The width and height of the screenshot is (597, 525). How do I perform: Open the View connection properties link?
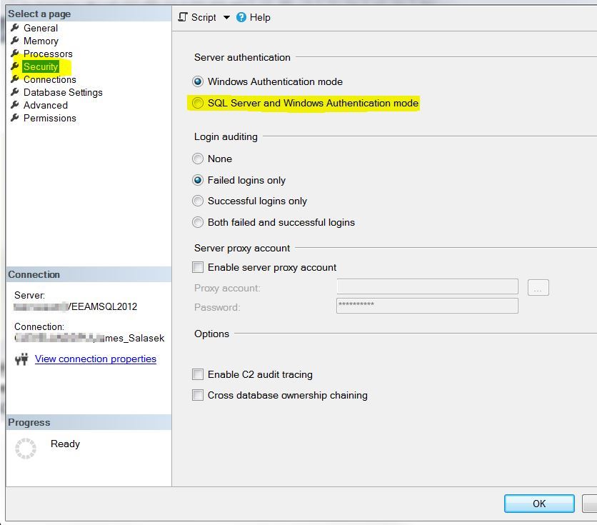(95, 359)
